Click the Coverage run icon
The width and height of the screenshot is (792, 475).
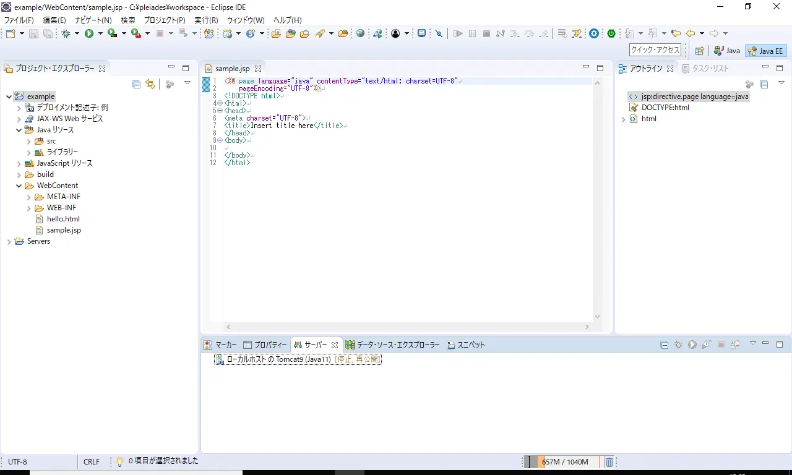point(112,33)
